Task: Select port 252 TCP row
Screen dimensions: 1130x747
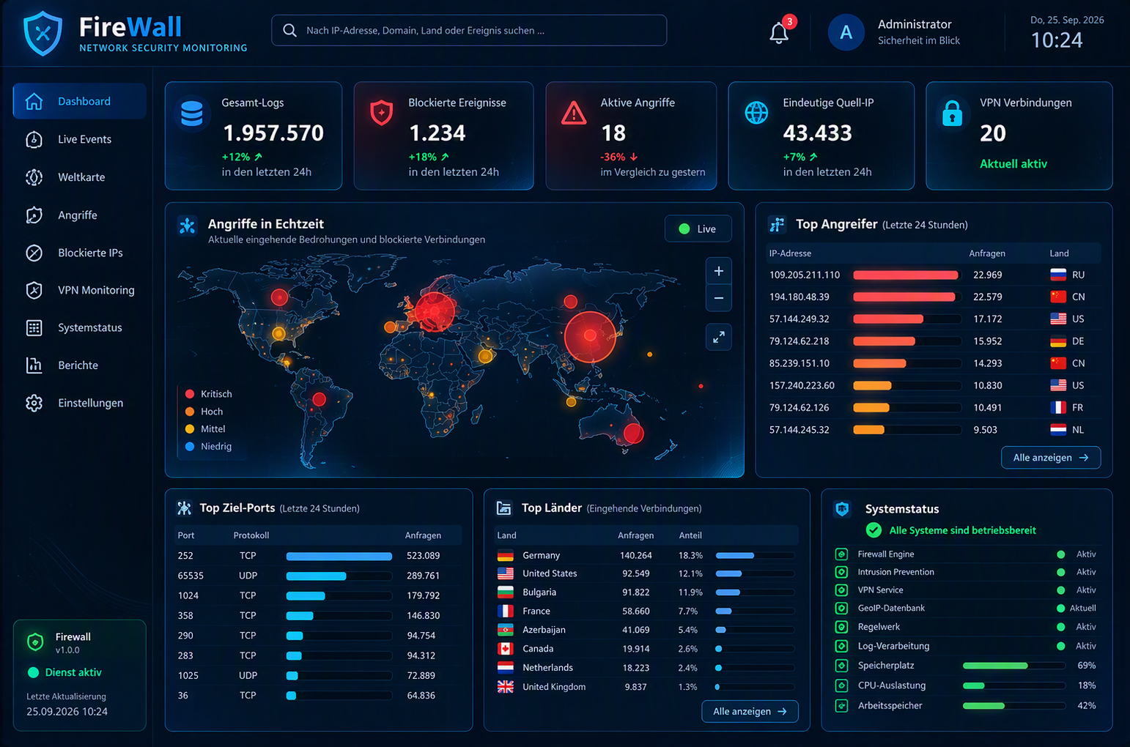Action: (319, 556)
